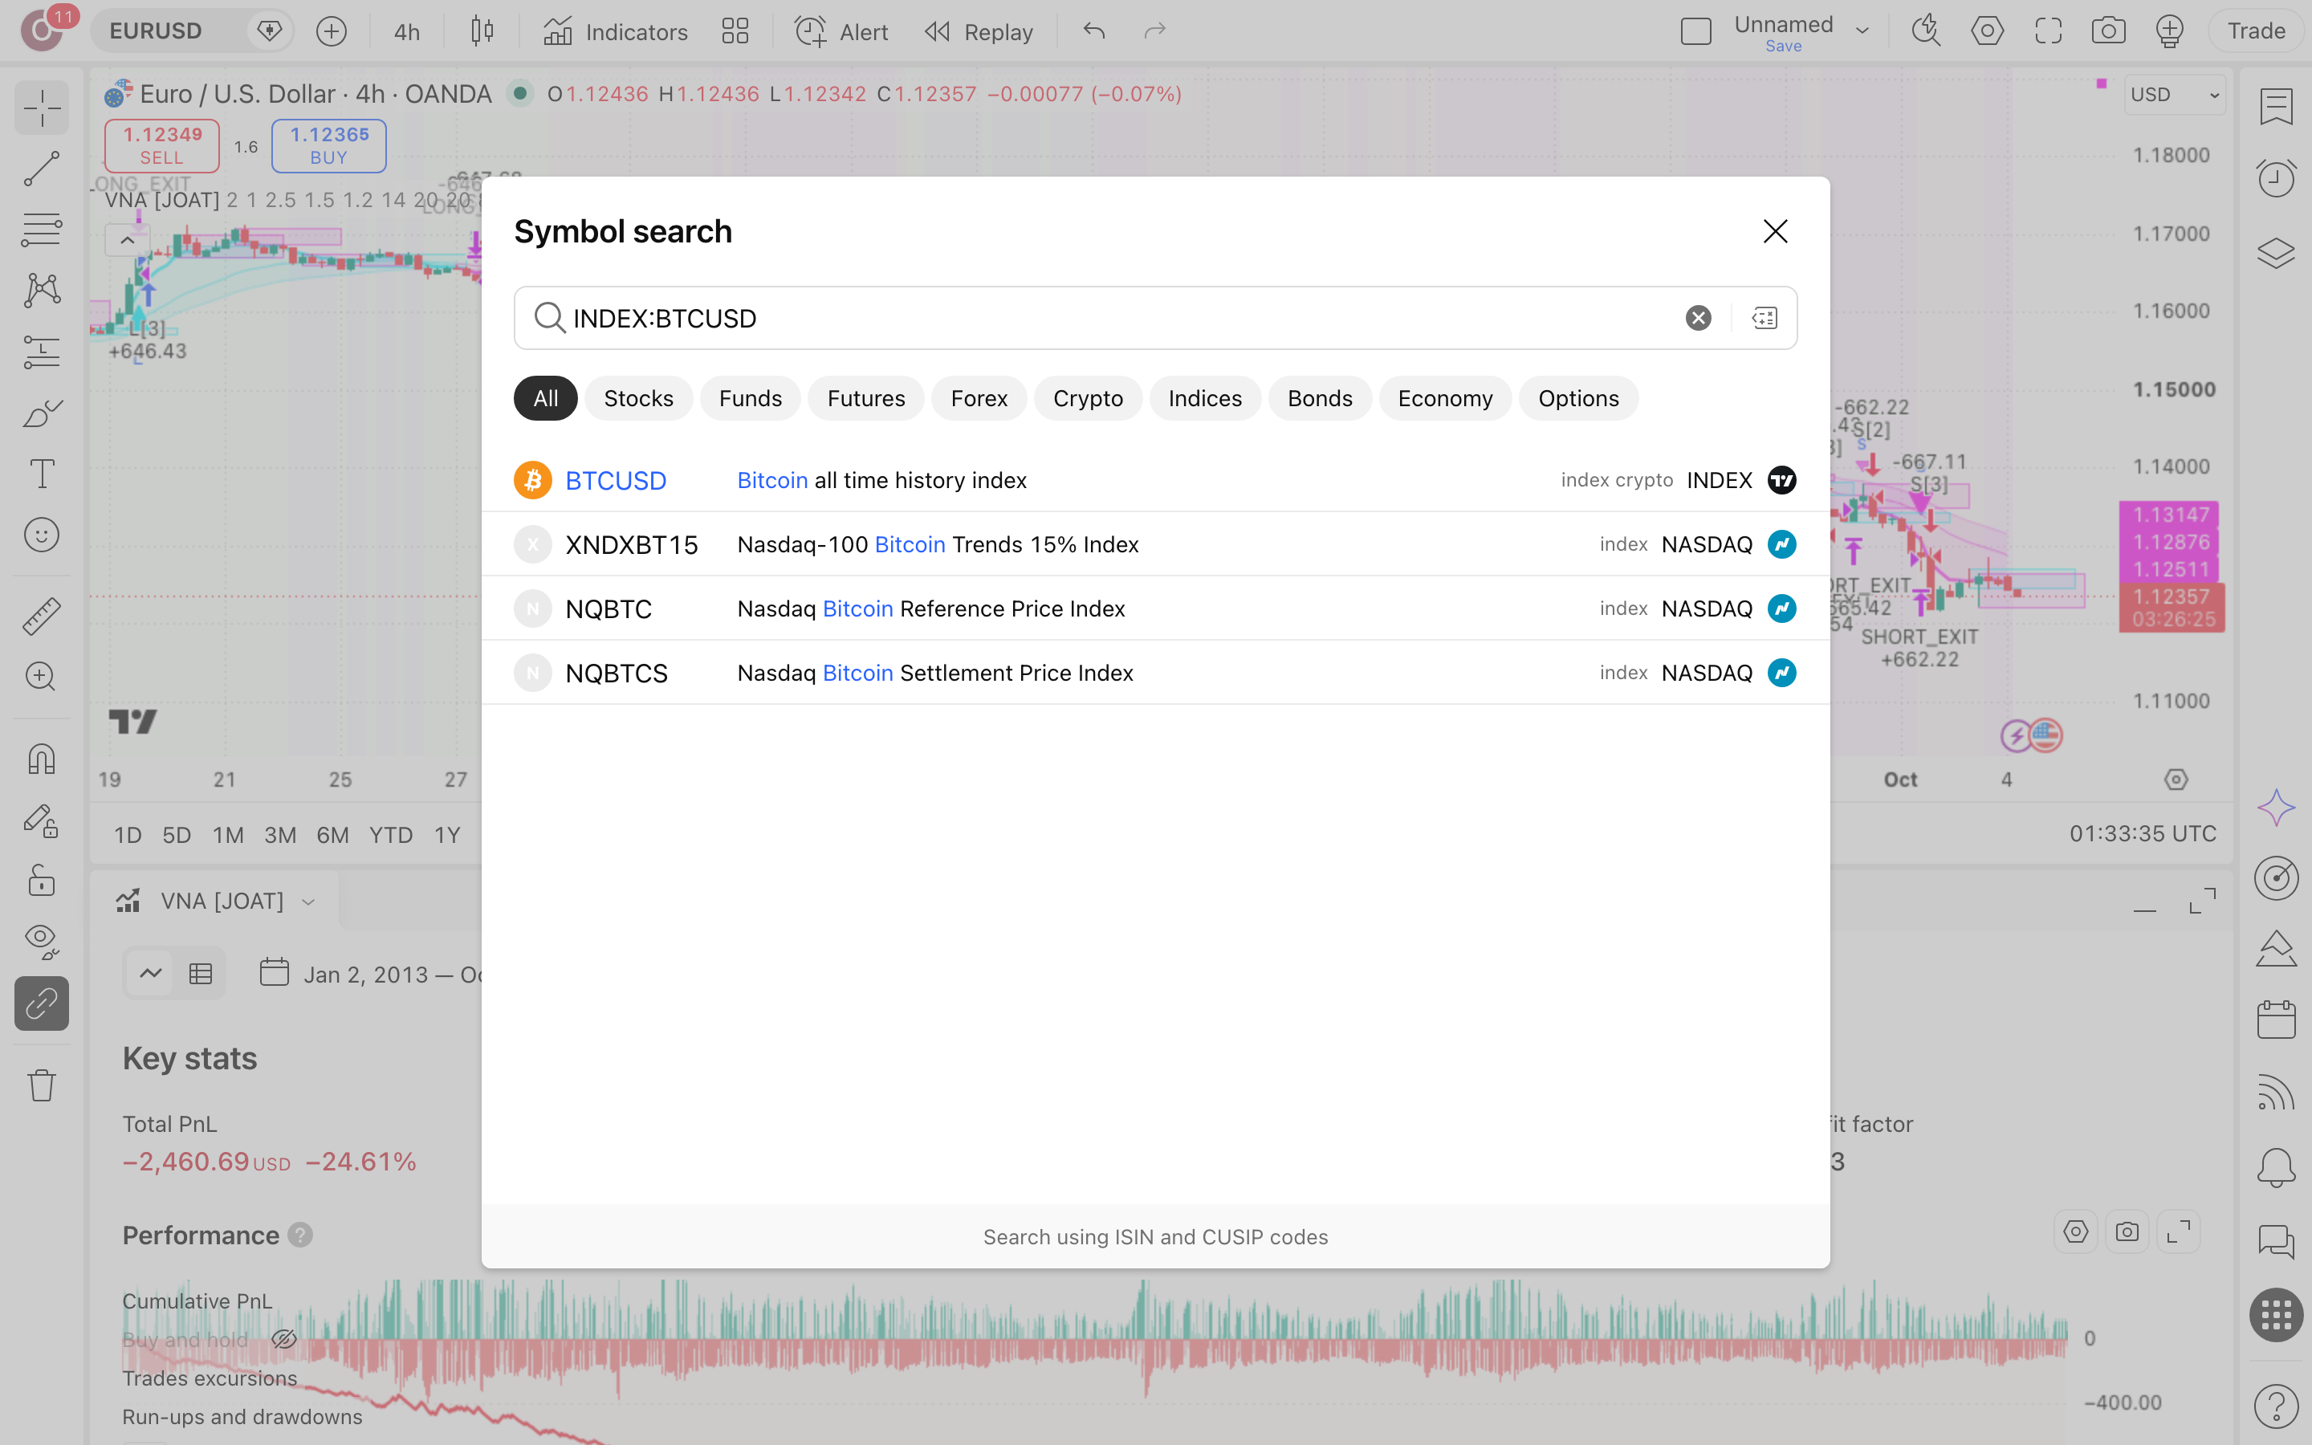Open the layout templates grid
This screenshot has height=1445, width=2312.
[735, 31]
